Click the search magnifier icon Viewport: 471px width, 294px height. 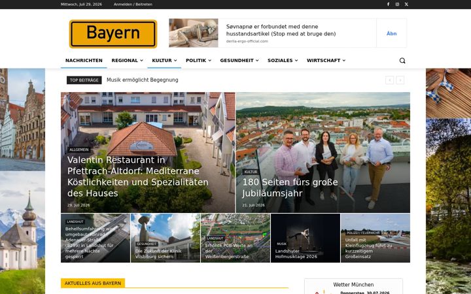[x=402, y=61]
